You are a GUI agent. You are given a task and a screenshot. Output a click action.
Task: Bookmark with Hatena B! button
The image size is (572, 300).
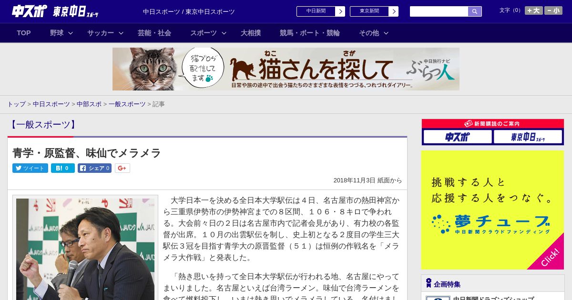click(63, 168)
